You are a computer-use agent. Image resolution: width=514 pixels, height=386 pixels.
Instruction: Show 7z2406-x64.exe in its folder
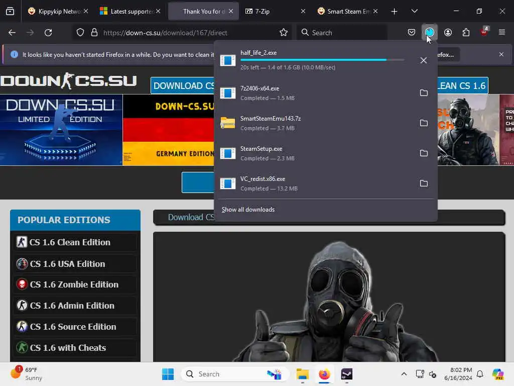click(x=424, y=93)
